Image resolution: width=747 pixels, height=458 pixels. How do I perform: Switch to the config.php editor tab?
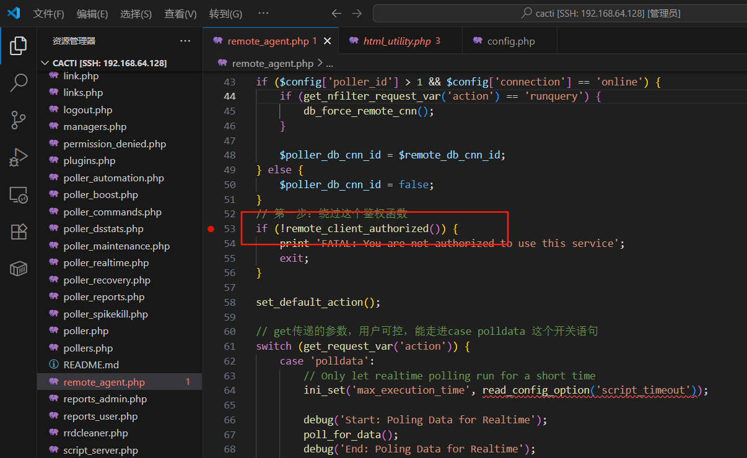(510, 41)
